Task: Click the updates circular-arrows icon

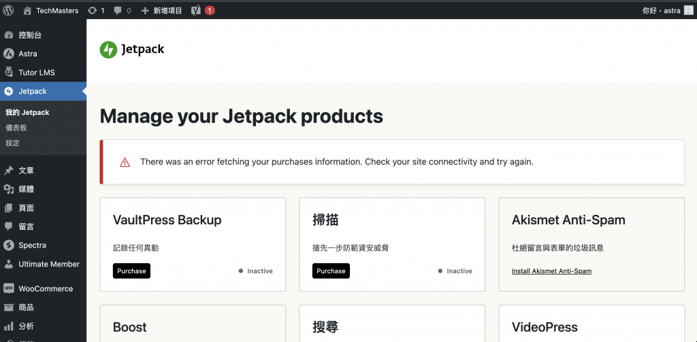Action: tap(92, 10)
